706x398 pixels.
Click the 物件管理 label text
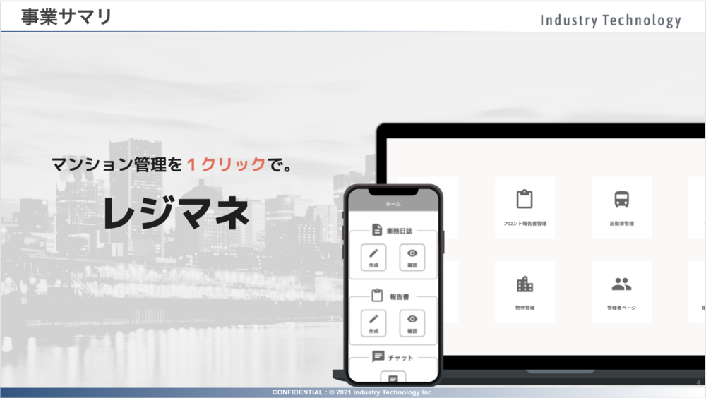(x=525, y=308)
